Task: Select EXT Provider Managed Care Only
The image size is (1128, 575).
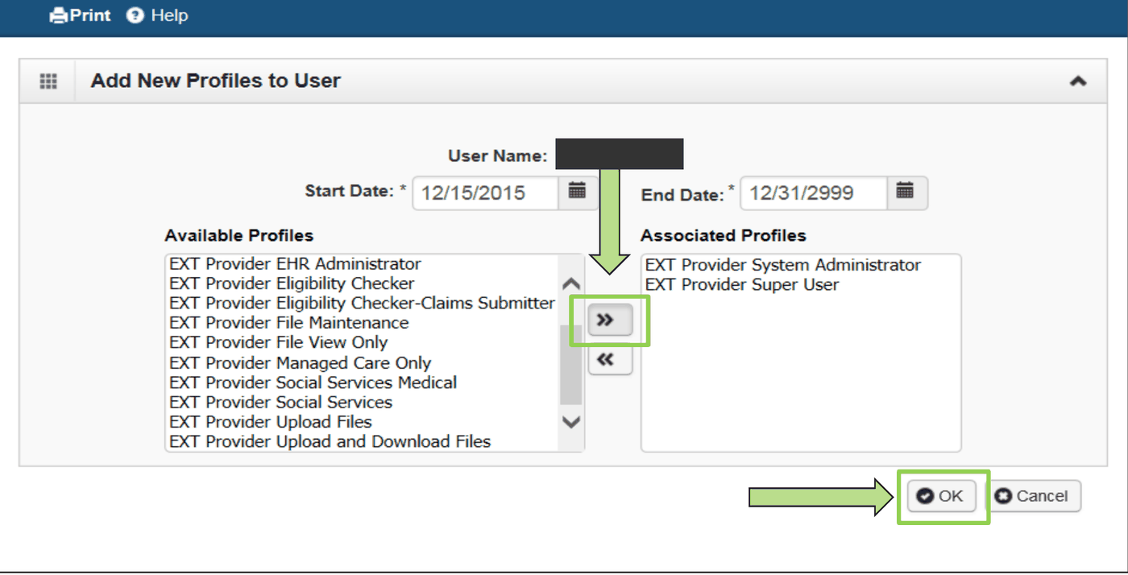Action: click(x=300, y=363)
